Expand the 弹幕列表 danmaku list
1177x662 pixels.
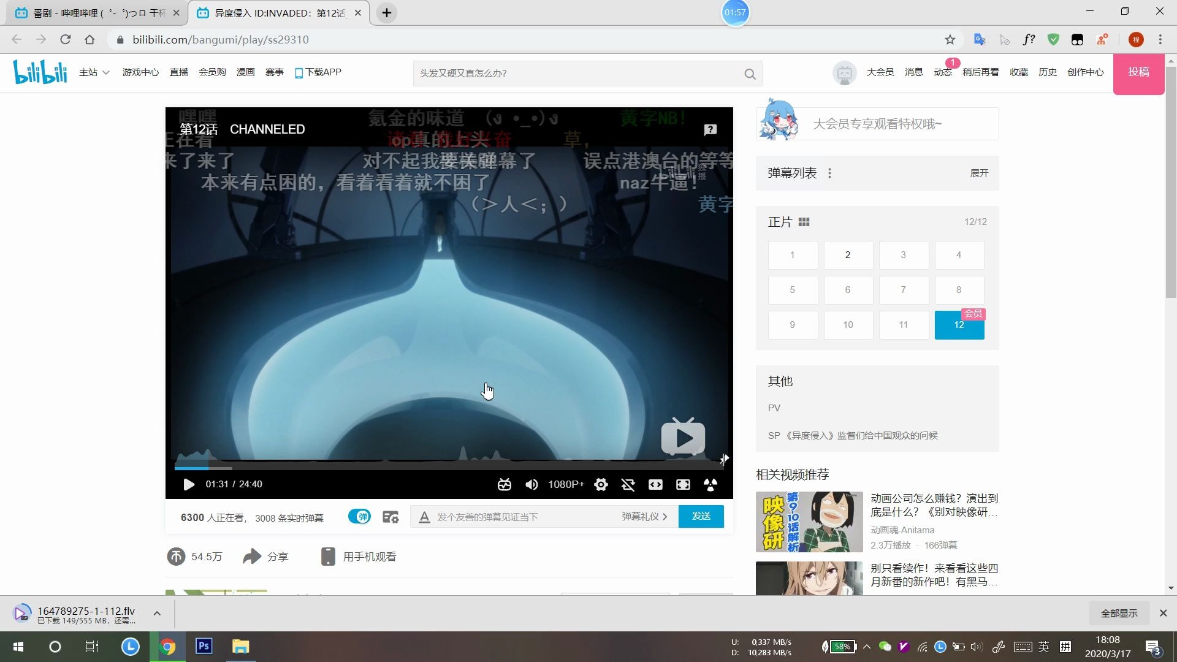pos(979,173)
